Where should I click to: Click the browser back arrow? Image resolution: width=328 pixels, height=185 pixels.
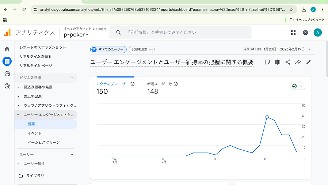[x=5, y=10]
